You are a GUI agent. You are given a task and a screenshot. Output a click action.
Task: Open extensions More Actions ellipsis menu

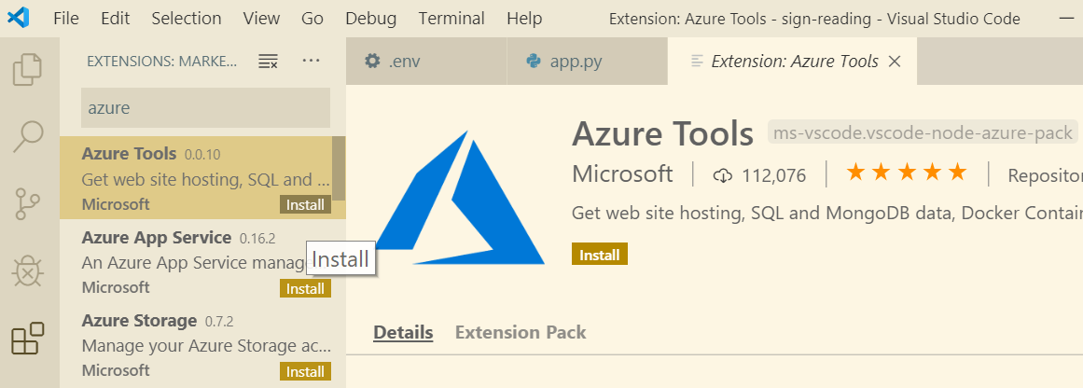(x=312, y=62)
